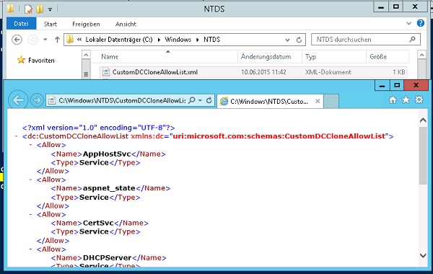Open IE Favorites star icon
The width and height of the screenshot is (433, 274).
pyautogui.click(x=406, y=100)
